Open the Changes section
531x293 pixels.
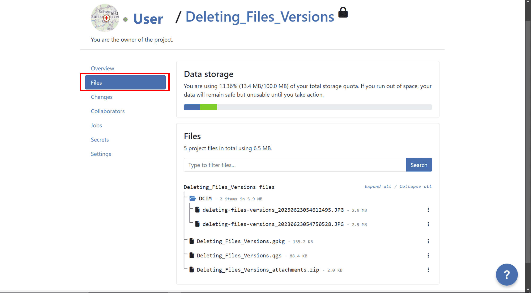(102, 97)
